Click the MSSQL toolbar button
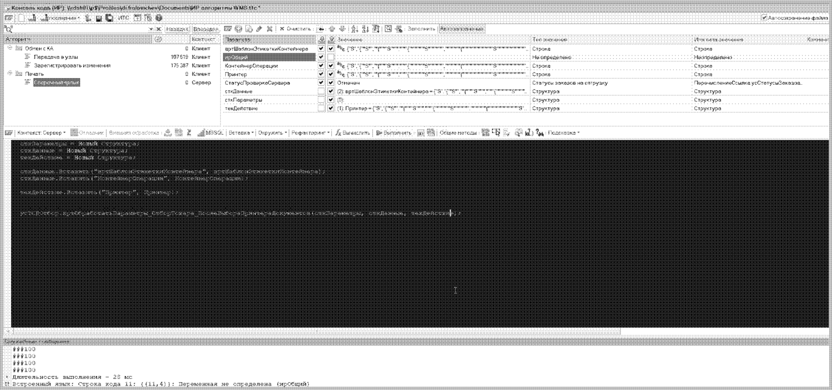This screenshot has height=390, width=832. coord(208,133)
